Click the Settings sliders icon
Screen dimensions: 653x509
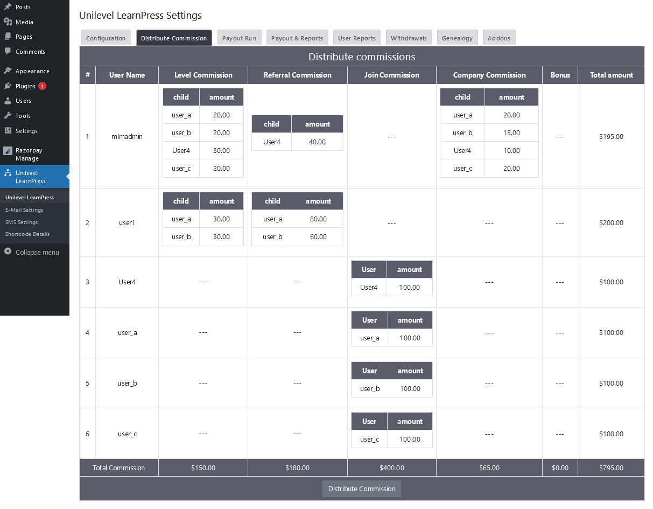[8, 131]
